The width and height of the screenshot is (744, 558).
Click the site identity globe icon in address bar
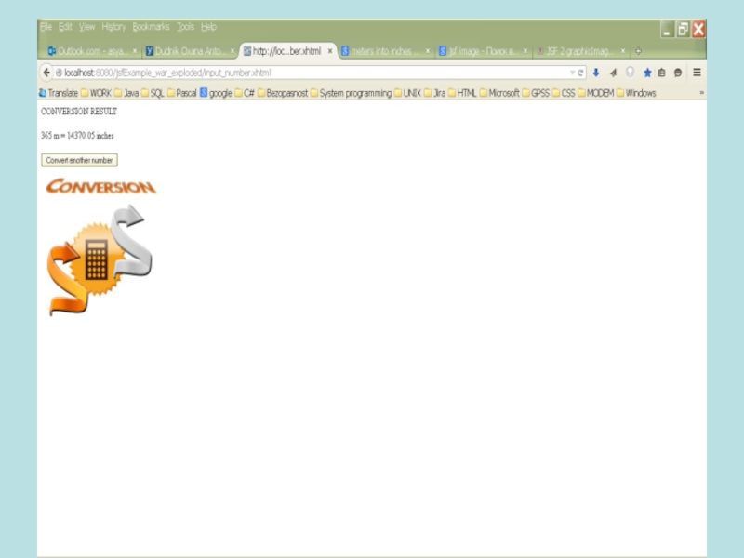pyautogui.click(x=59, y=73)
